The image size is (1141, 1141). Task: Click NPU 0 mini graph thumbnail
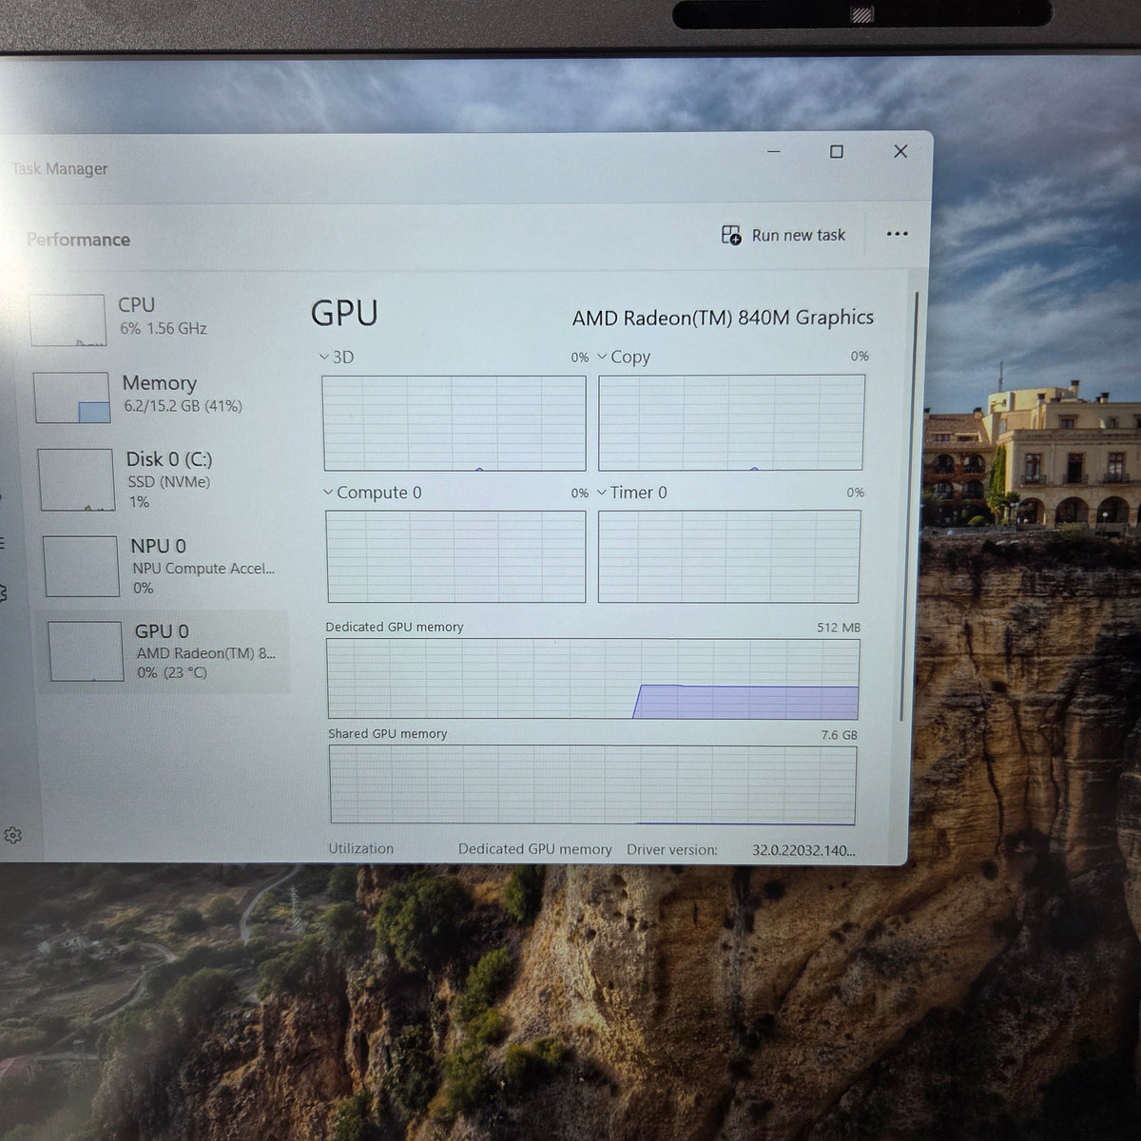[x=82, y=567]
